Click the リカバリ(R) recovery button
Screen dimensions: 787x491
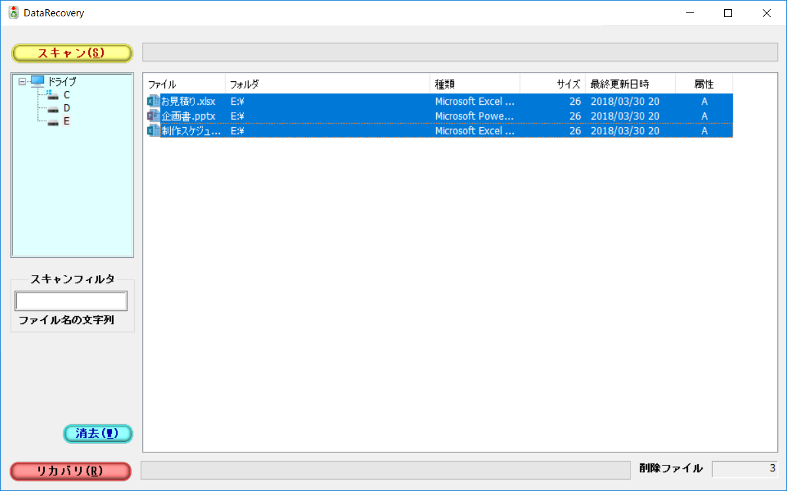coord(71,471)
